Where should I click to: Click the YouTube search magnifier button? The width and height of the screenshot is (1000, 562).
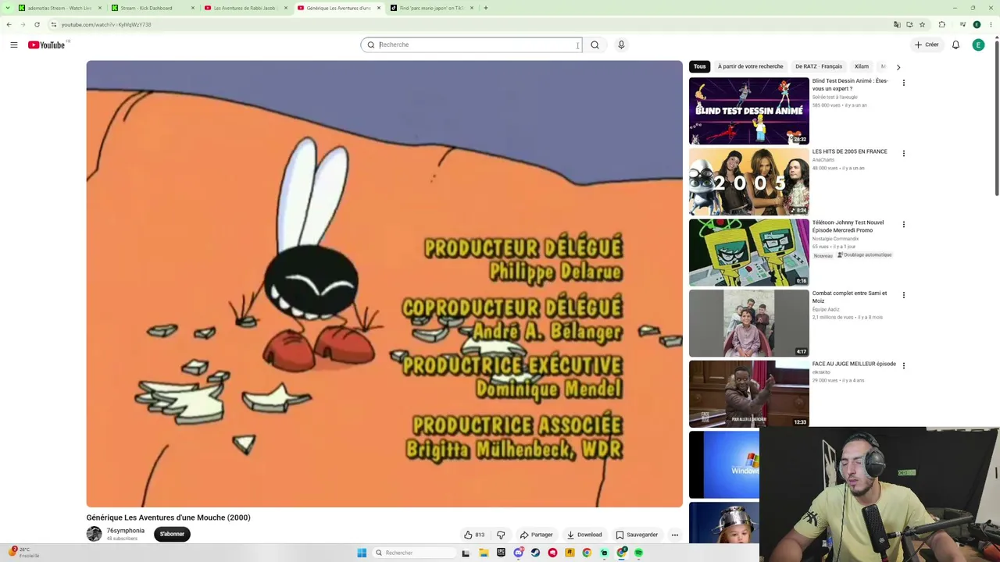(x=595, y=44)
